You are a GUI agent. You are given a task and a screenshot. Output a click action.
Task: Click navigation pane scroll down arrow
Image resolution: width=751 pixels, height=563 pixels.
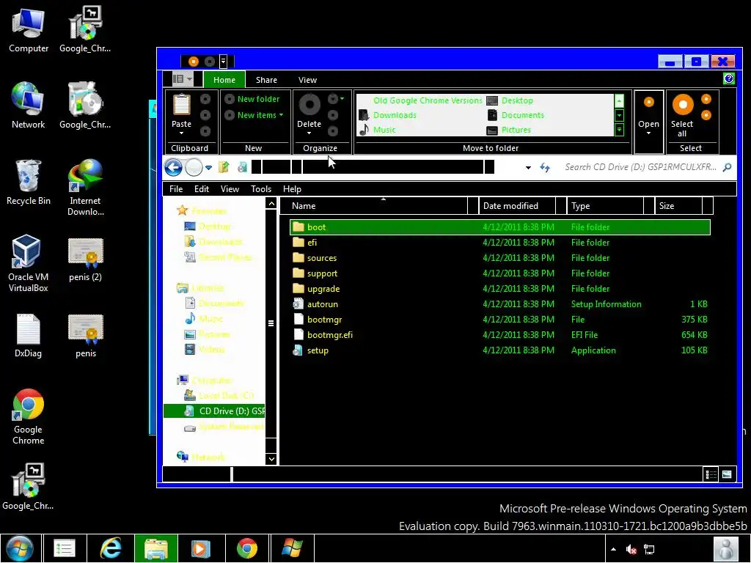pyautogui.click(x=271, y=459)
